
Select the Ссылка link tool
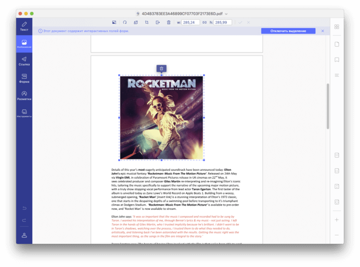click(x=24, y=61)
